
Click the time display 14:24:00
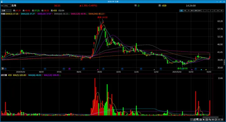(x=191, y=5)
